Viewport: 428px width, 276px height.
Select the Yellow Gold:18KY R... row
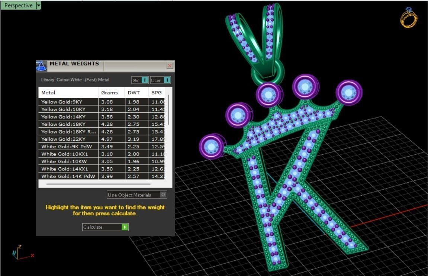(102, 132)
